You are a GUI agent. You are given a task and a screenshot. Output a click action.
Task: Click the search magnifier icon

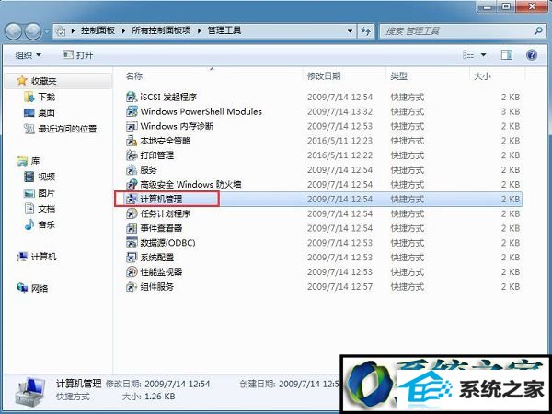click(x=537, y=31)
